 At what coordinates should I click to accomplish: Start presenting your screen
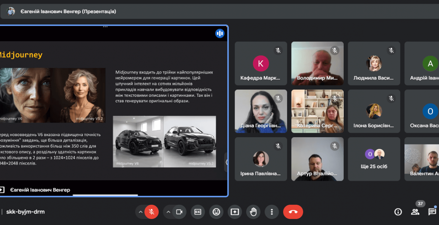point(235,212)
